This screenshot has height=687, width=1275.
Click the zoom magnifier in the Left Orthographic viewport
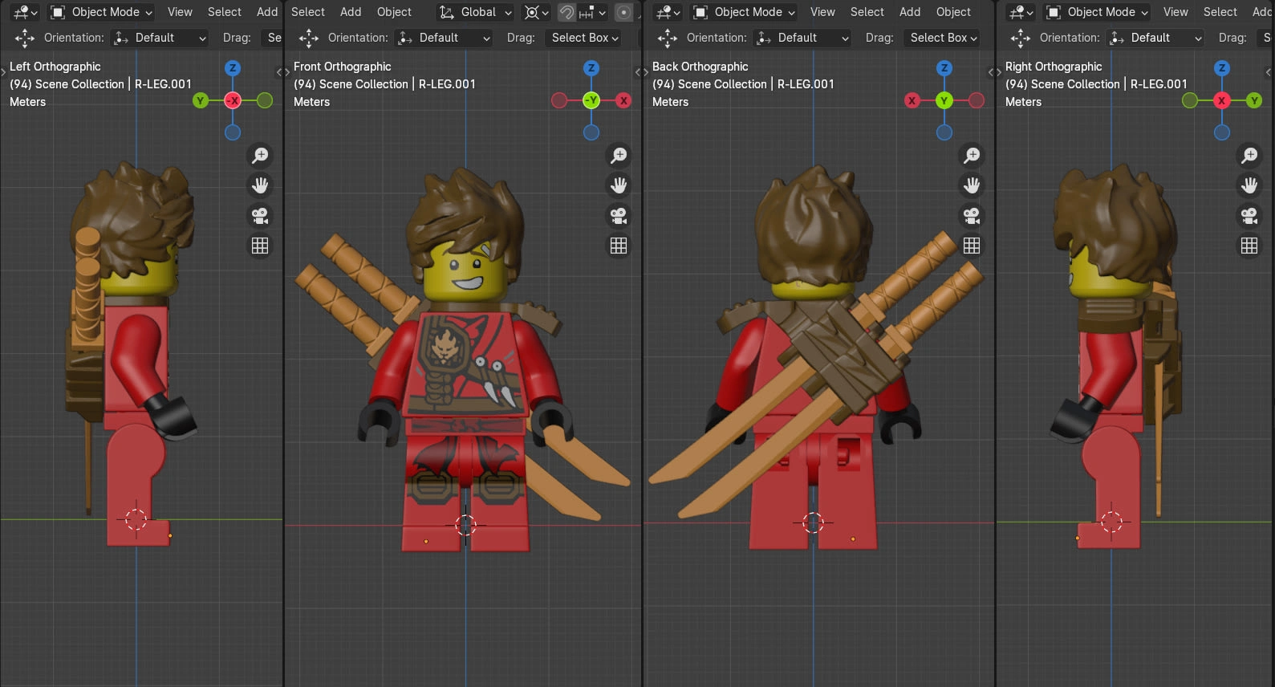click(260, 156)
